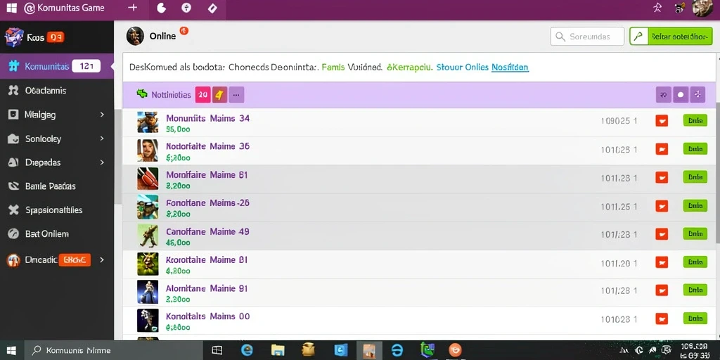
Task: Click the circle button in purple header
Action: pos(681,95)
